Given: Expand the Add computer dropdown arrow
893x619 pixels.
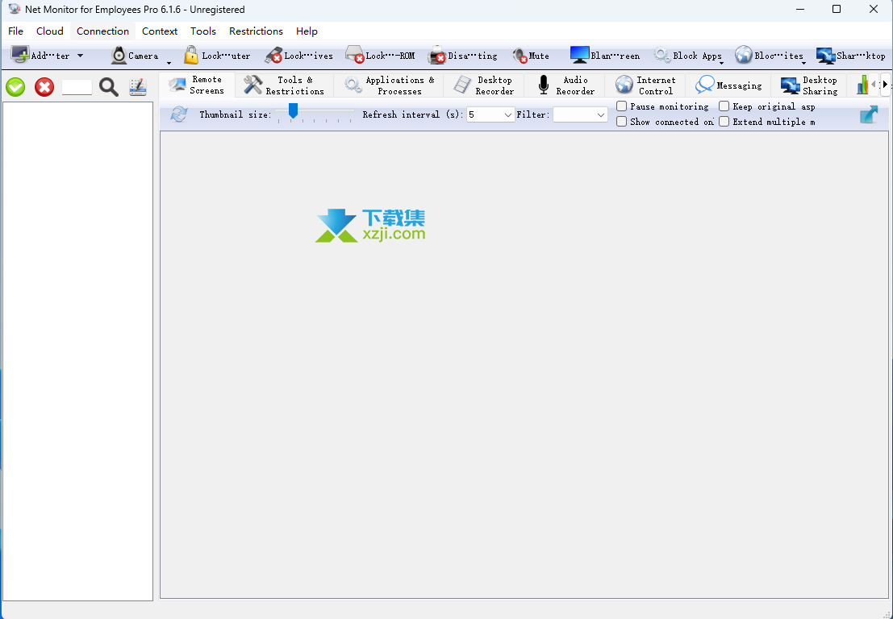Looking at the screenshot, I should pos(81,55).
